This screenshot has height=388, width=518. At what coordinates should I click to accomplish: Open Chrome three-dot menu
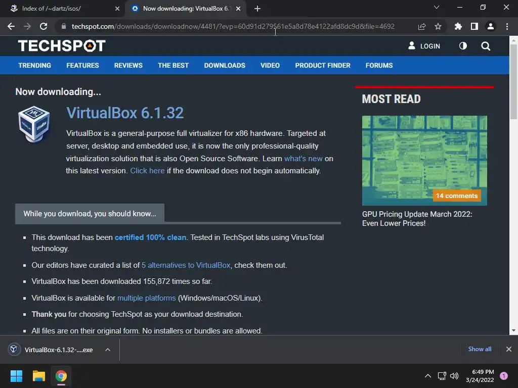507,26
